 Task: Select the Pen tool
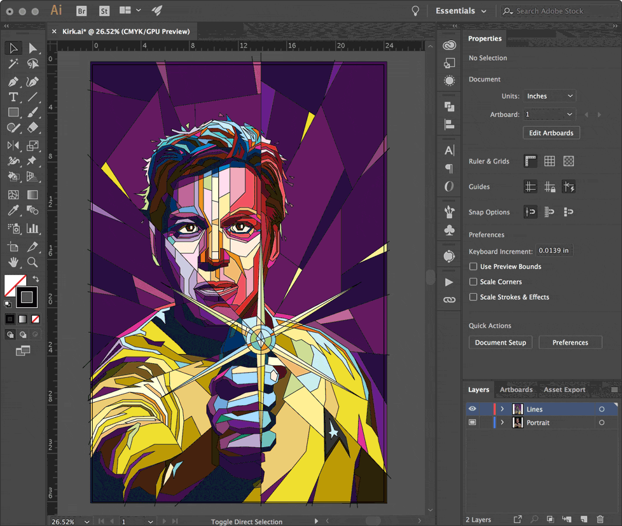click(x=13, y=81)
